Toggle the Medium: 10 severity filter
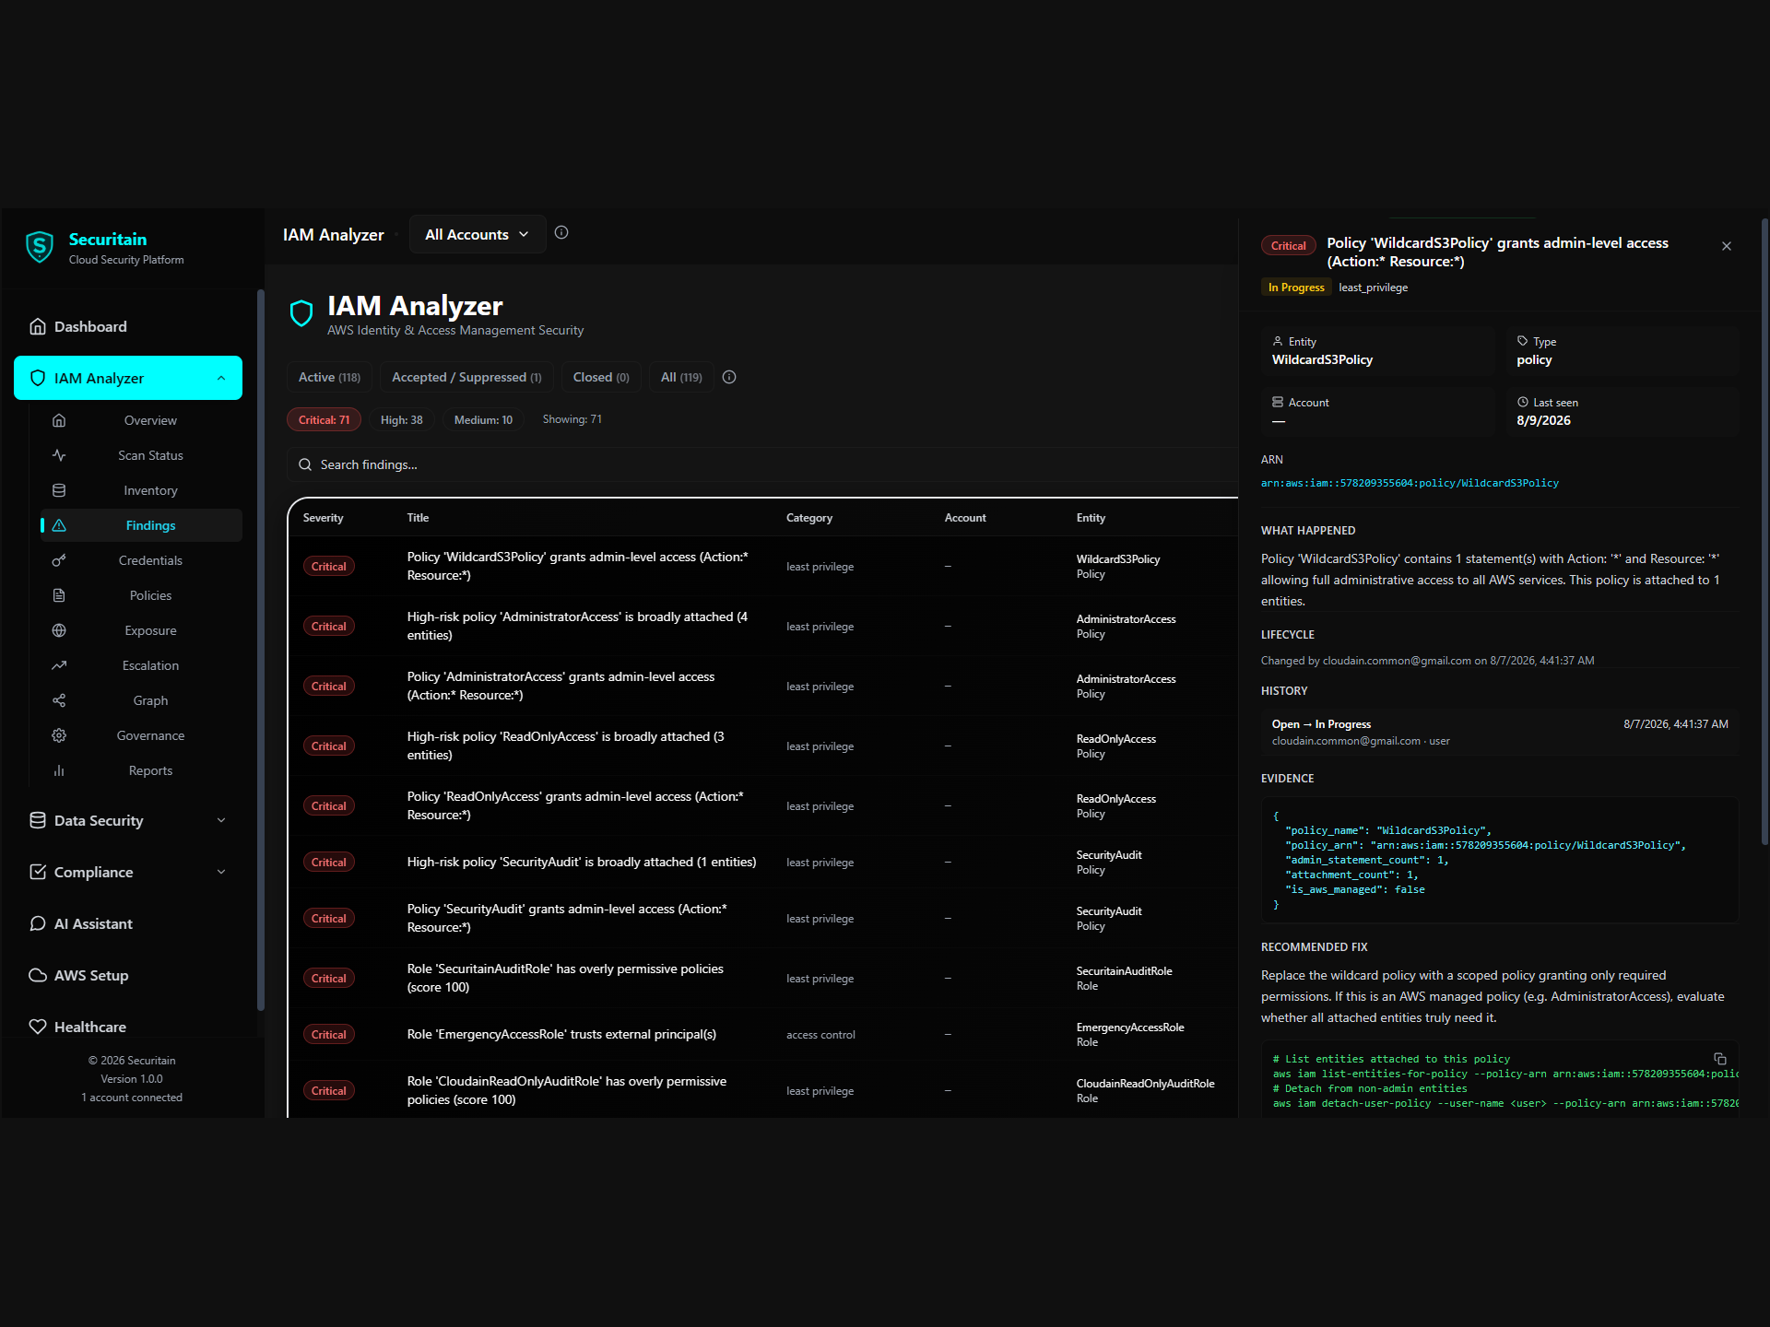1770x1327 pixels. pos(483,419)
